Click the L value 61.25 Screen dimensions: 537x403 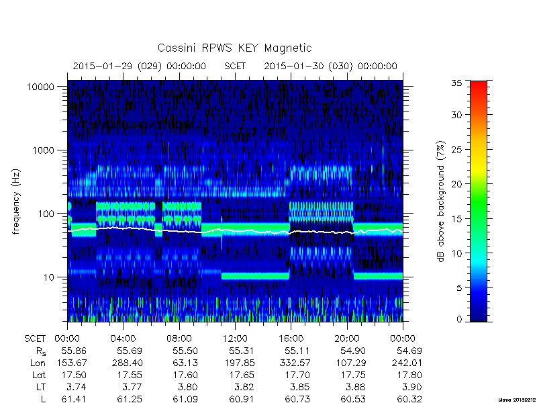[x=130, y=399]
